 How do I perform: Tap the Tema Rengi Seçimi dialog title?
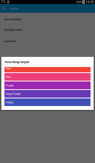point(17,62)
